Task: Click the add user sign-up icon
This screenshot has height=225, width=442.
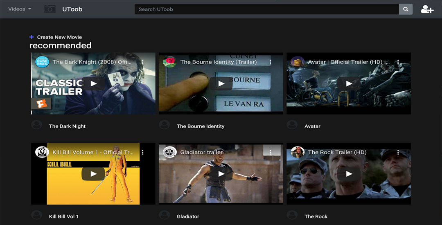Action: (427, 9)
